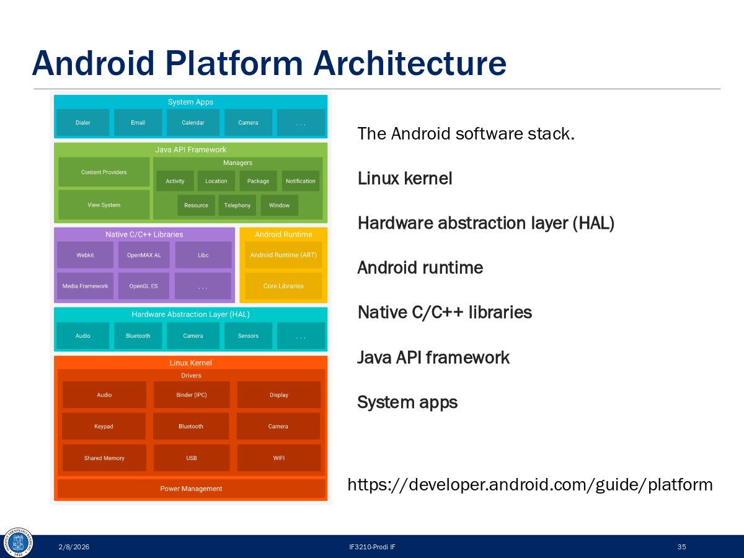Click the Webkit library block
The height and width of the screenshot is (558, 744).
point(85,254)
